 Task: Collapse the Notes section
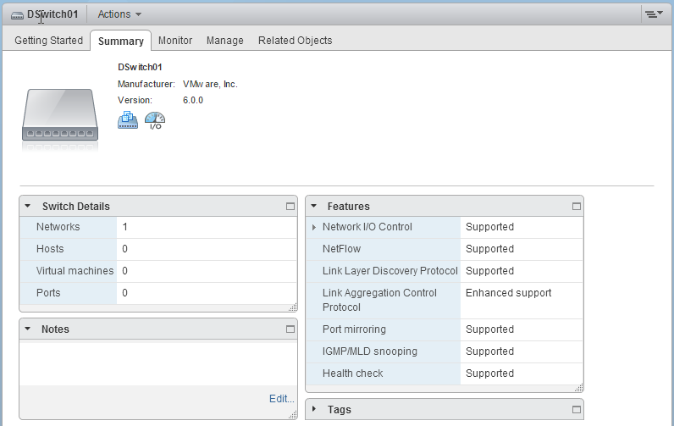click(x=28, y=329)
